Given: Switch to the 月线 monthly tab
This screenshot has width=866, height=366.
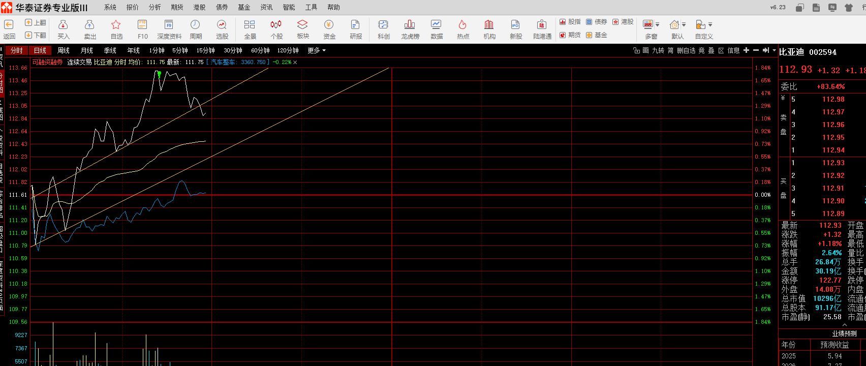Looking at the screenshot, I should pyautogui.click(x=87, y=50).
